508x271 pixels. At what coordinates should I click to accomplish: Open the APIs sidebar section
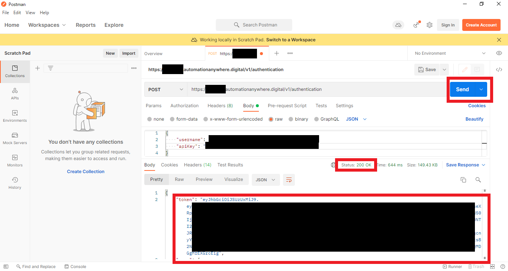coord(15,94)
